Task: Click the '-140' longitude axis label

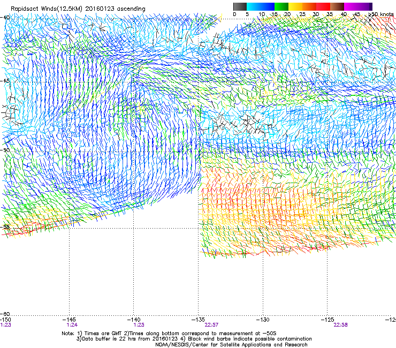Action: [134, 320]
